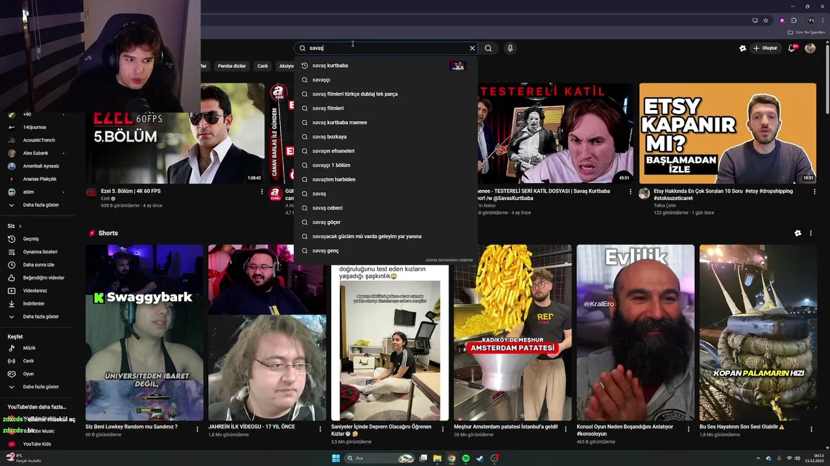This screenshot has height=466, width=830.
Task: Expand Daha fazla göster under Keşfet
Action: (40, 387)
